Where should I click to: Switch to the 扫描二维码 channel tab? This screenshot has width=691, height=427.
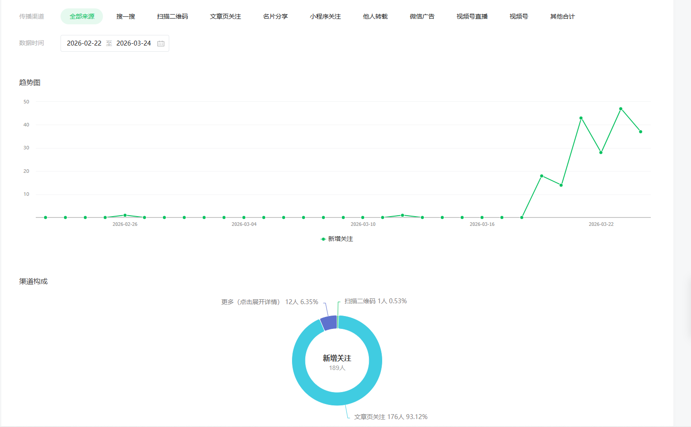point(172,16)
